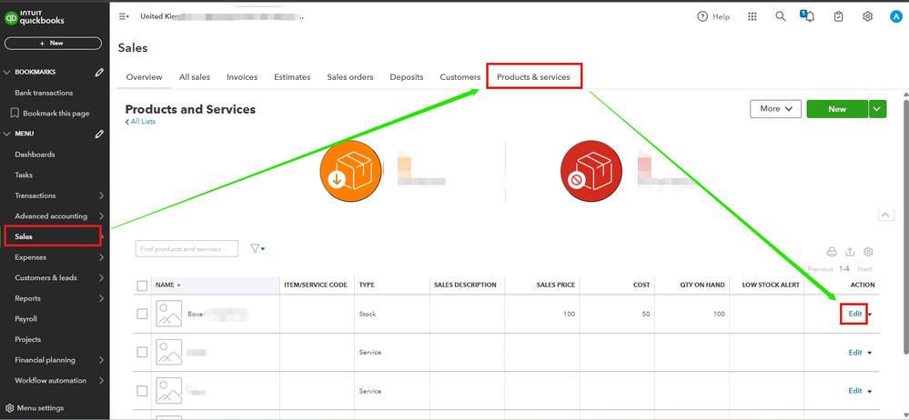Open the settings gear in header
The image size is (909, 420).
tap(867, 16)
